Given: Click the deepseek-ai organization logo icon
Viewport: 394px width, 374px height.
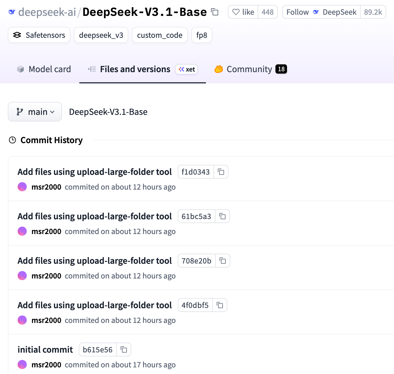Looking at the screenshot, I should coord(12,12).
